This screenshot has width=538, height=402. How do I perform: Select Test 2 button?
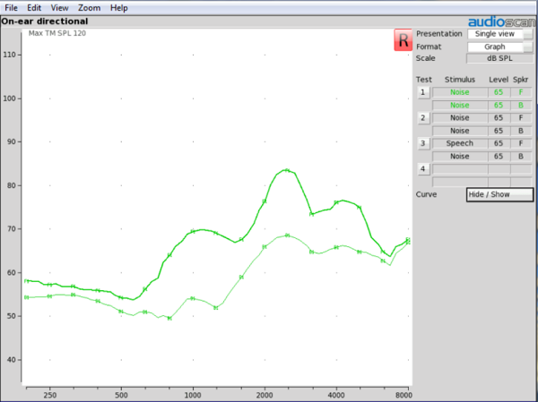(423, 118)
